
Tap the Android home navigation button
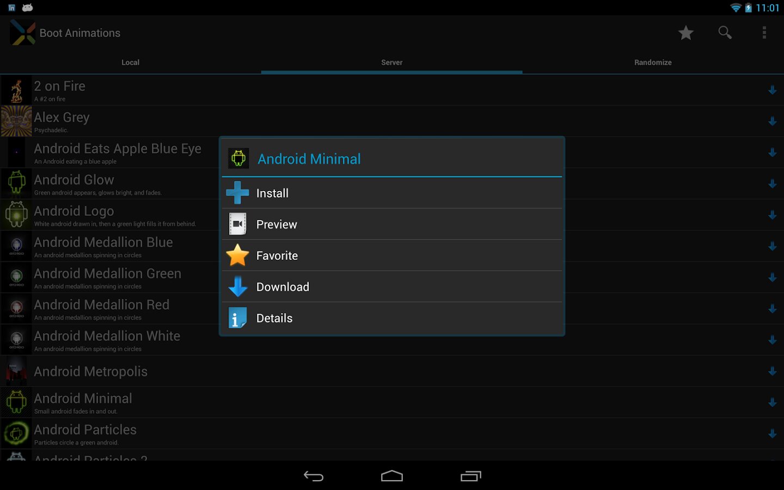click(392, 476)
